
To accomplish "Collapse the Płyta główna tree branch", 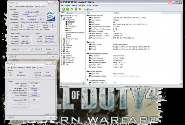I will [x=61, y=20].
